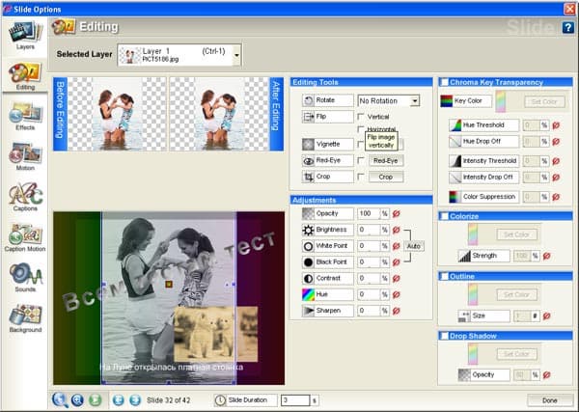Reset White Point with red reset icon
Viewport: 579px width, 412px height.
(x=397, y=246)
